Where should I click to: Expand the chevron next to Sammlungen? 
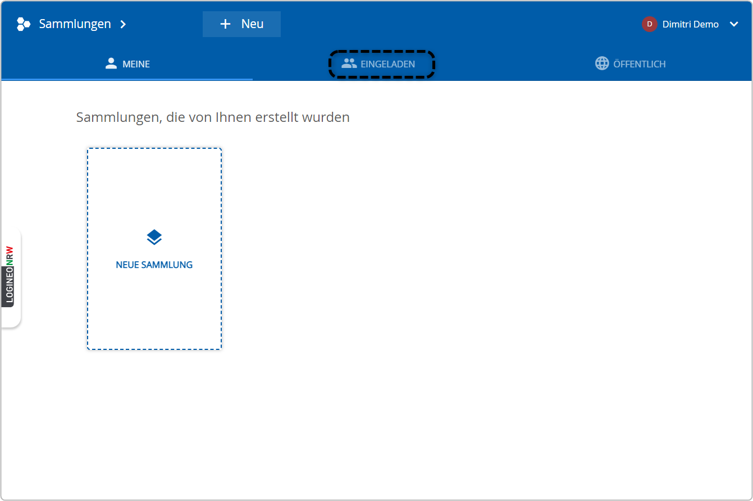(x=124, y=24)
